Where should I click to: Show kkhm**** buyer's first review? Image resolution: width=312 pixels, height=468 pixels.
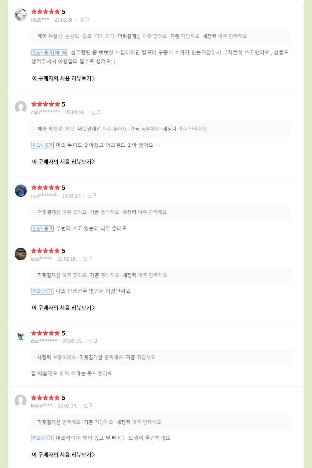point(63,455)
